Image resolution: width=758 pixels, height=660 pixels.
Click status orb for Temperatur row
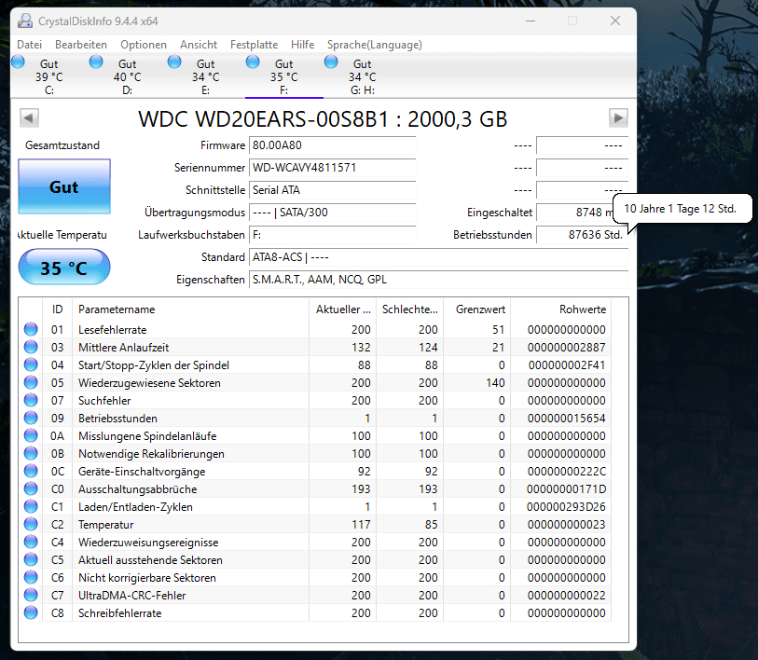31,524
